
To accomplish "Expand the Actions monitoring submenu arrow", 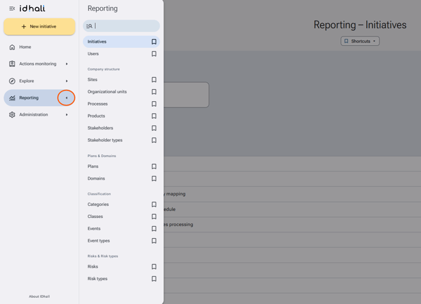I will click(67, 64).
